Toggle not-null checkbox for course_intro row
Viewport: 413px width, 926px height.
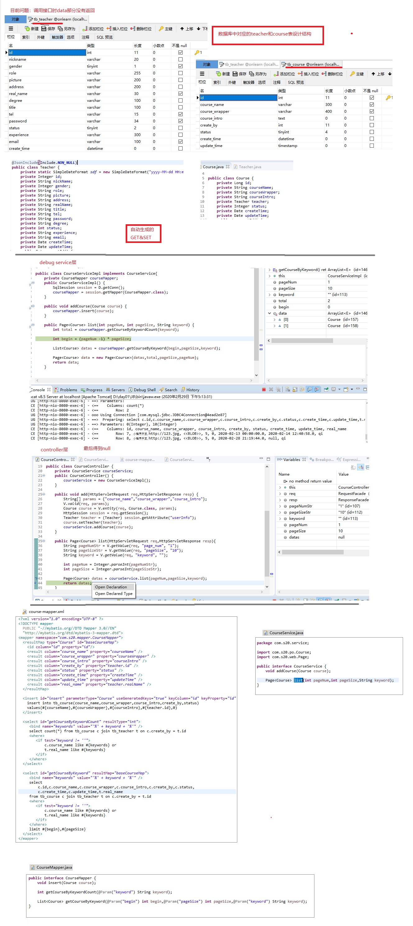coord(372,118)
